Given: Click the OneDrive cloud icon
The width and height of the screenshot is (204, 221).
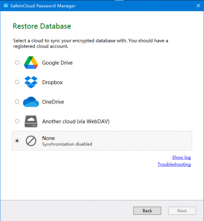Looking at the screenshot, I should (x=31, y=102).
